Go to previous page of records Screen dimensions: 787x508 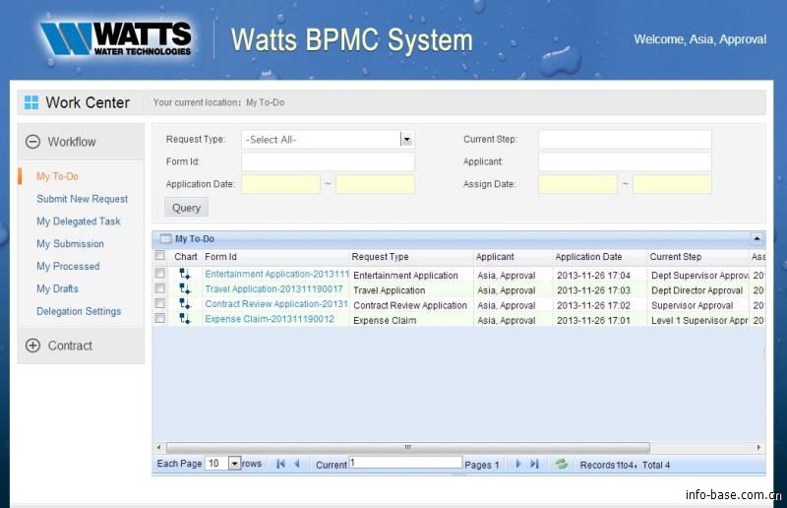pyautogui.click(x=297, y=464)
